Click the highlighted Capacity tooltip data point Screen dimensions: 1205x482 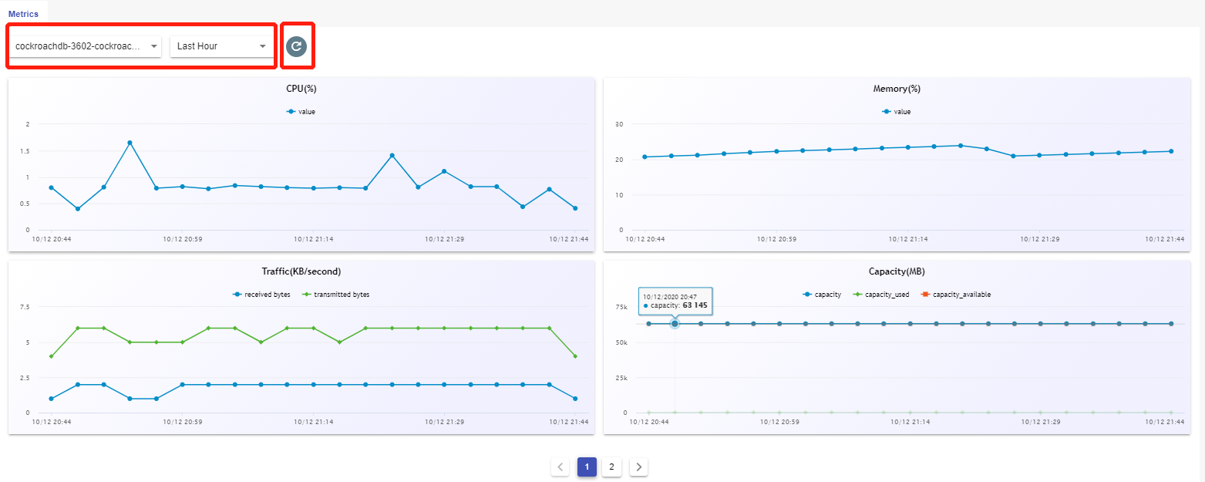675,323
